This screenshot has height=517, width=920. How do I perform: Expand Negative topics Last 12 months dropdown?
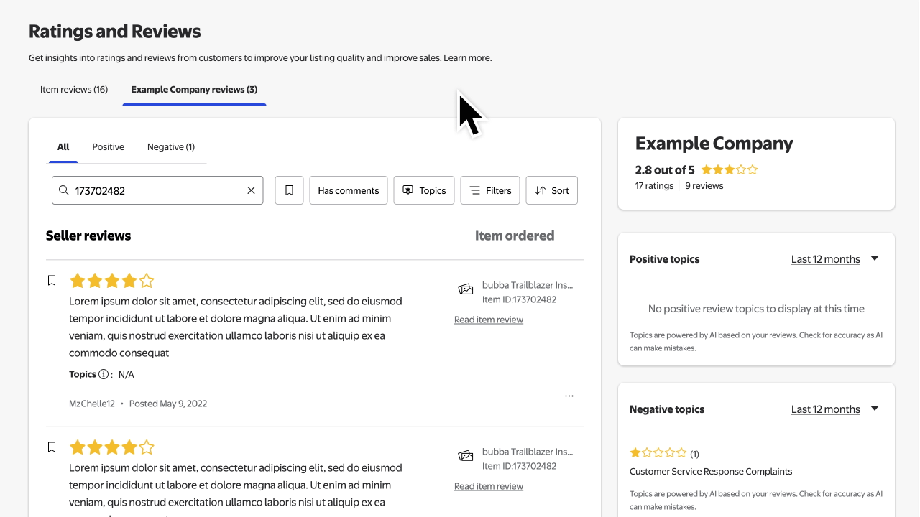coord(834,409)
